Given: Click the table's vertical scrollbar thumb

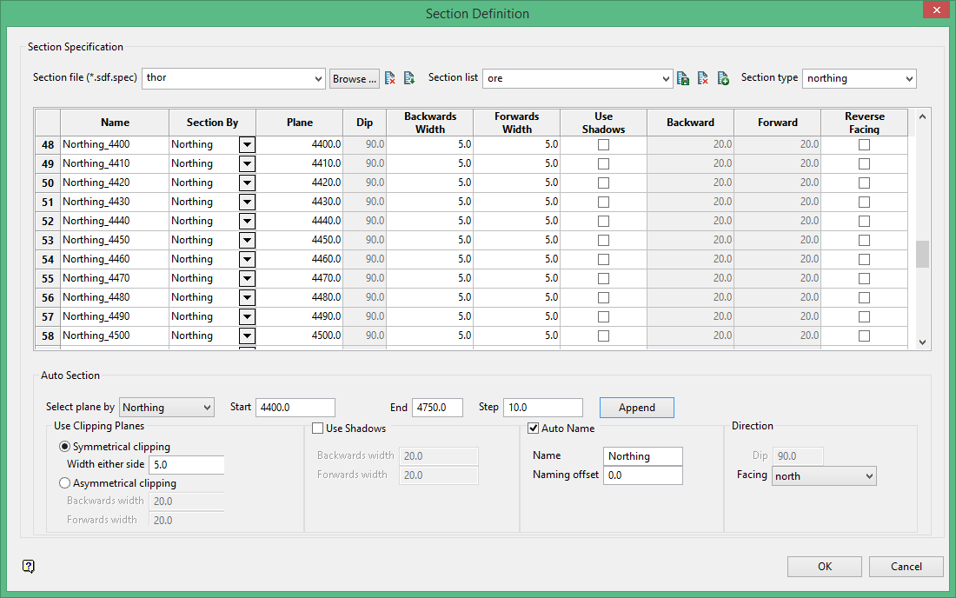Looking at the screenshot, I should [922, 254].
